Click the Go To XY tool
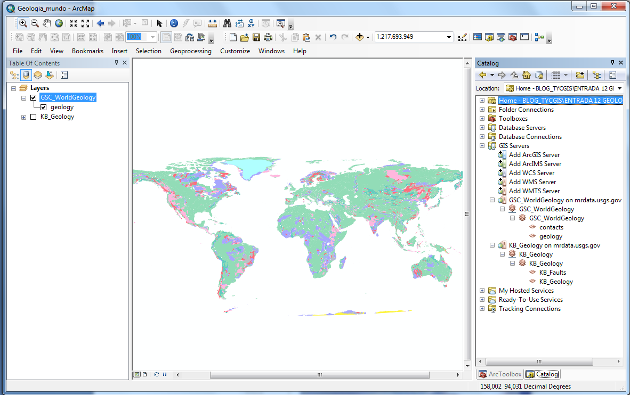630x395 pixels. click(x=251, y=23)
